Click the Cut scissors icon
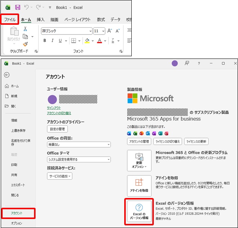238x228 pixels. pyautogui.click(x=25, y=29)
